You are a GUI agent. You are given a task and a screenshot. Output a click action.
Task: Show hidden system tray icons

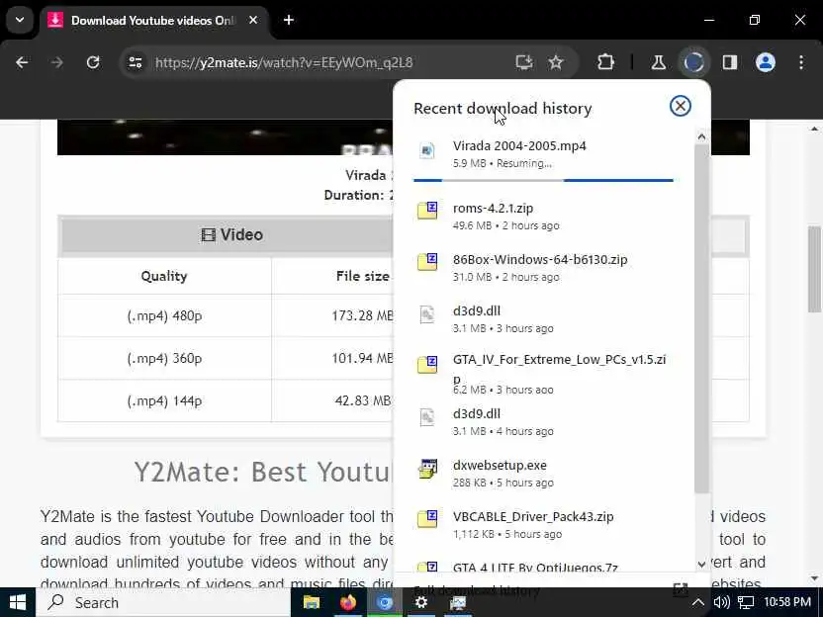click(x=697, y=602)
